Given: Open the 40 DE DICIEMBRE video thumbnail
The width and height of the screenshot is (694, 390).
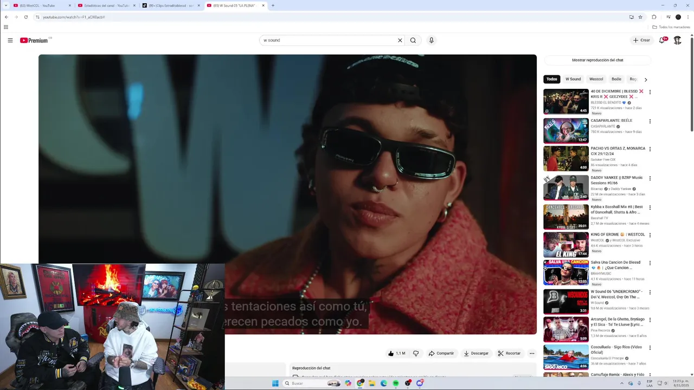Looking at the screenshot, I should click(566, 101).
